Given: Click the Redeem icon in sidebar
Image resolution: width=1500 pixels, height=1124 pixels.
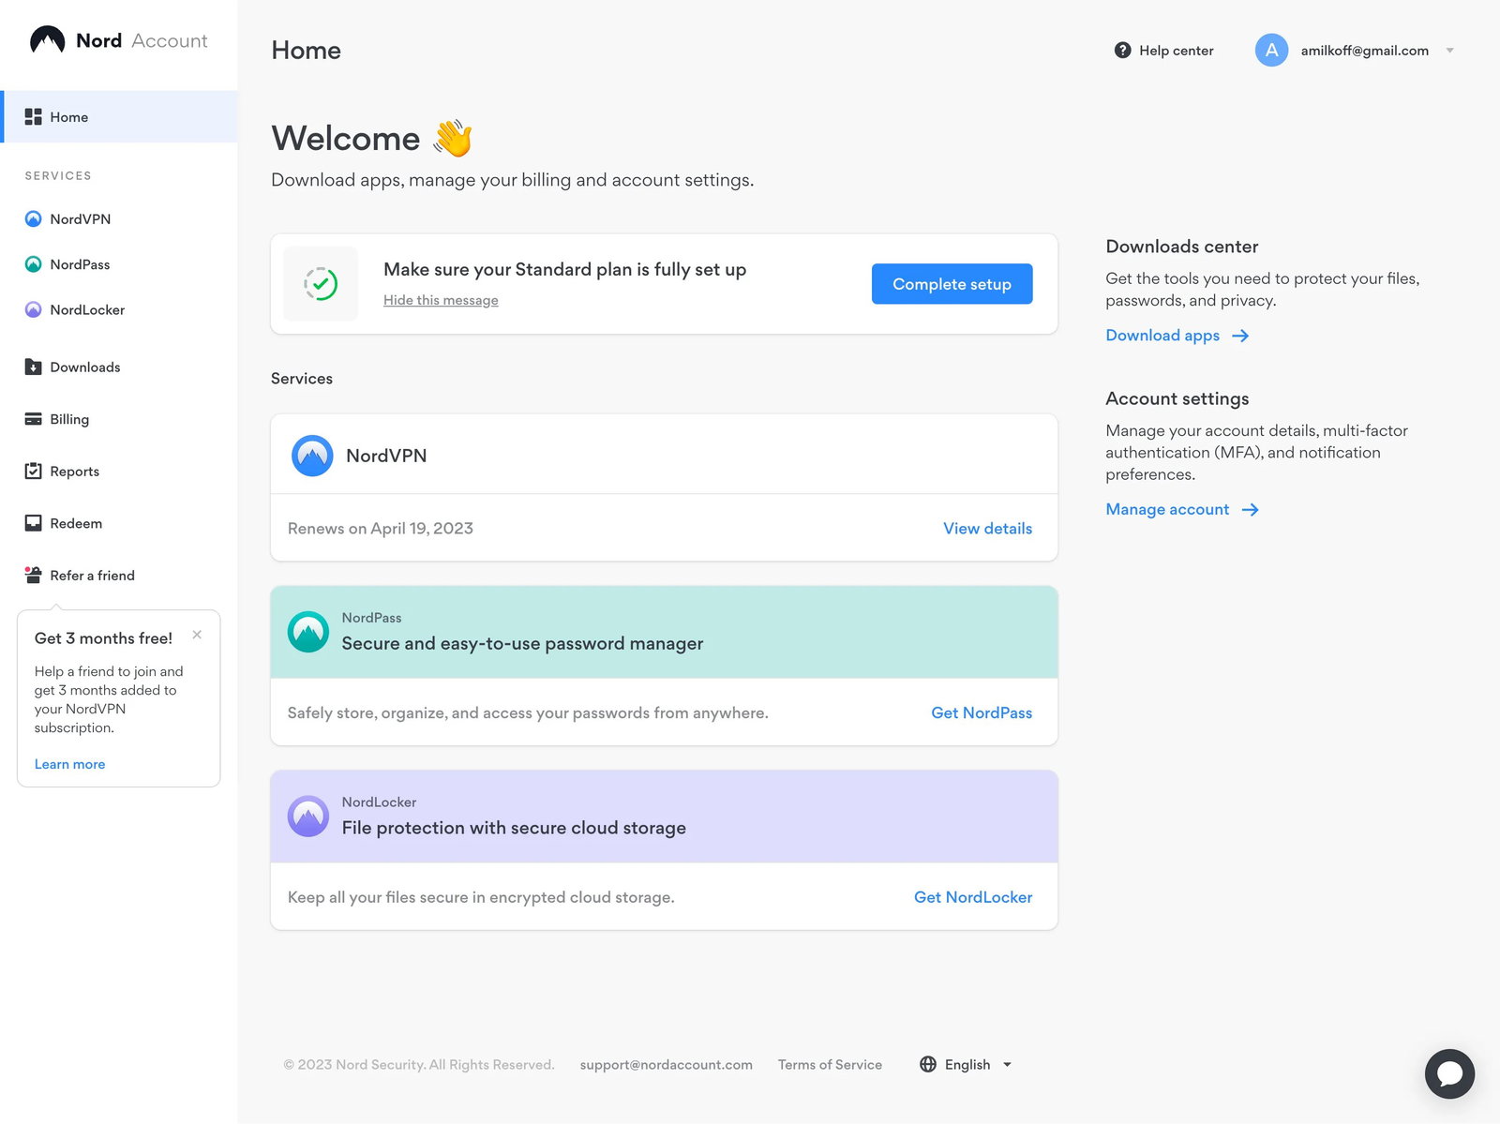Looking at the screenshot, I should [33, 523].
